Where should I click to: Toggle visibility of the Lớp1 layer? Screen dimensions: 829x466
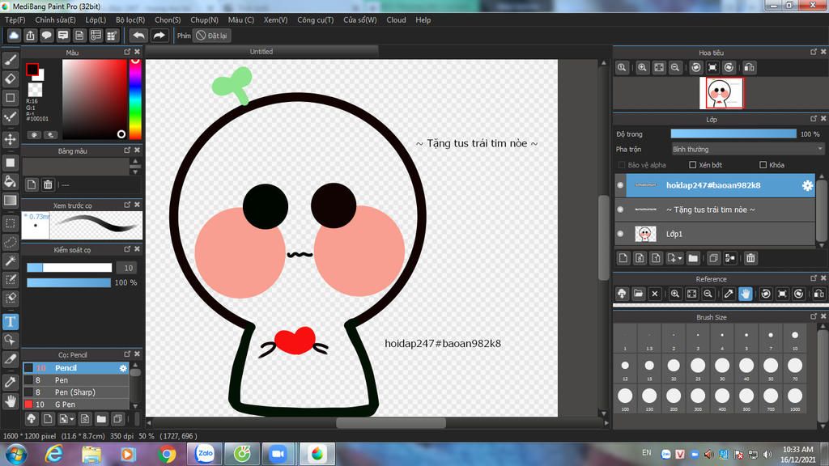pyautogui.click(x=621, y=234)
